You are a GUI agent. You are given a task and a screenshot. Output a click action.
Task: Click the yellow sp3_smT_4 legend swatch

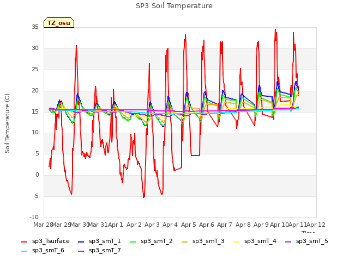tap(236, 241)
